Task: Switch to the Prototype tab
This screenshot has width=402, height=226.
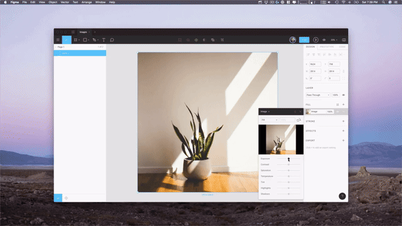Action: coord(327,47)
